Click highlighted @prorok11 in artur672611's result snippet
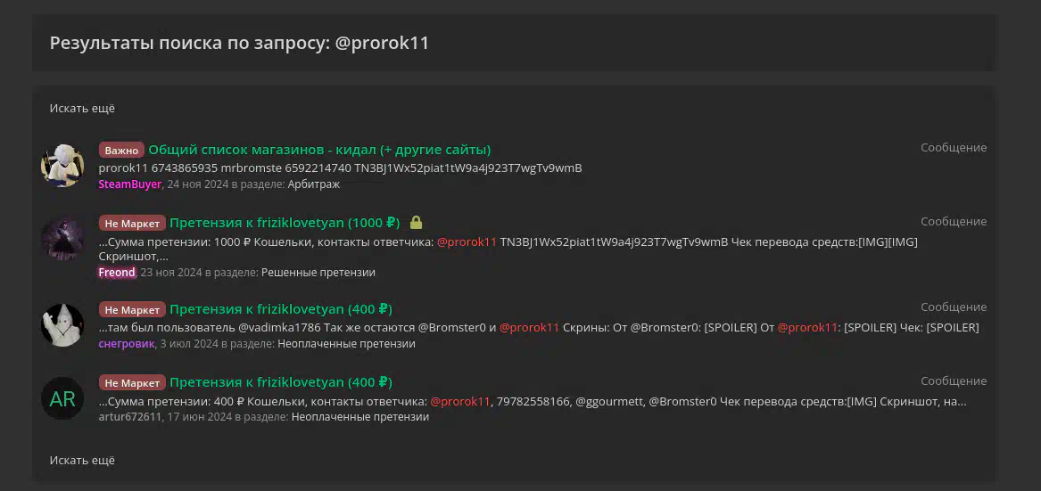 tap(460, 401)
